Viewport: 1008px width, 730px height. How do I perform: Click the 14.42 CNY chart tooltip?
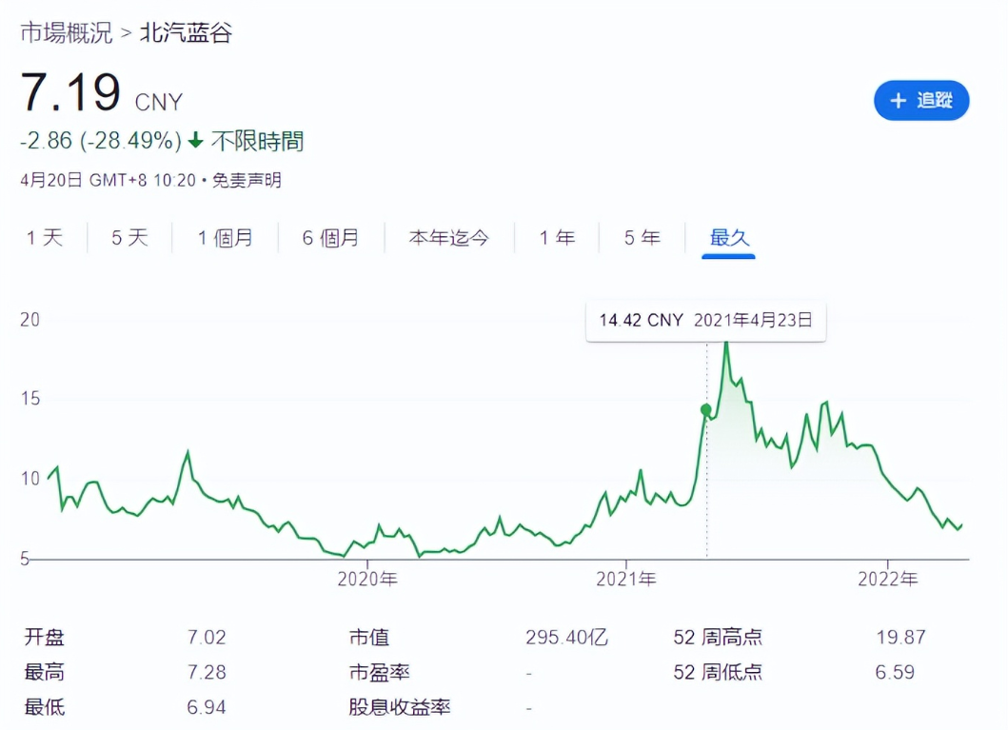pyautogui.click(x=706, y=320)
